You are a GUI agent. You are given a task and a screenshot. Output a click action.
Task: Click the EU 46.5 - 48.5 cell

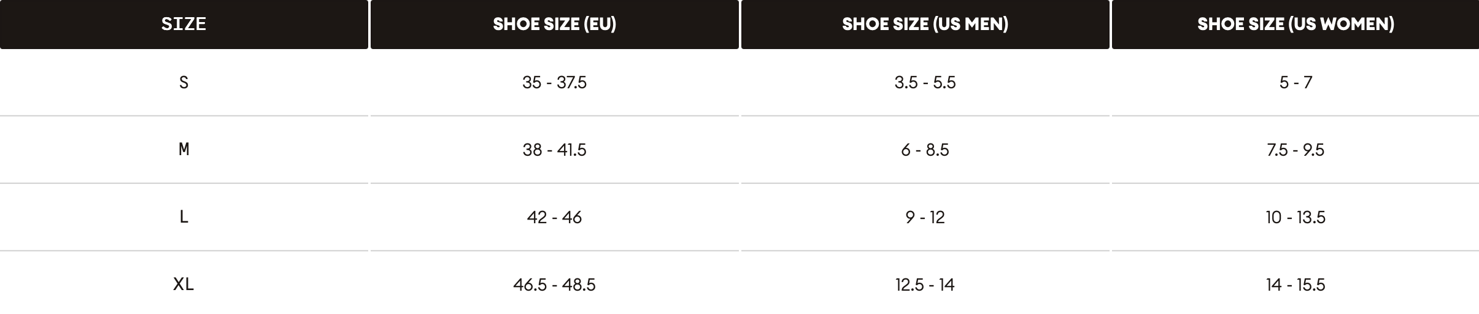[x=554, y=285]
